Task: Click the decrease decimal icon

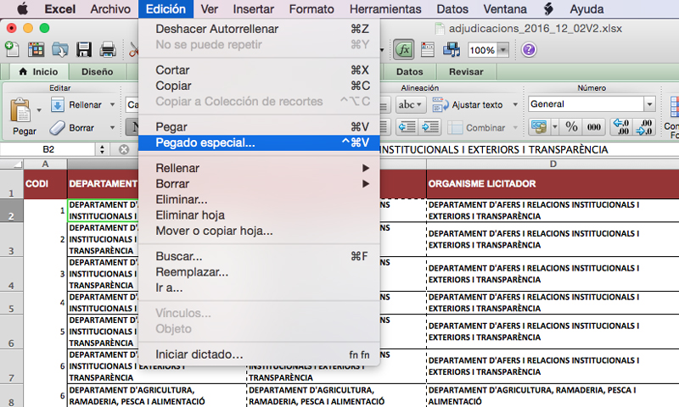Action: click(644, 127)
